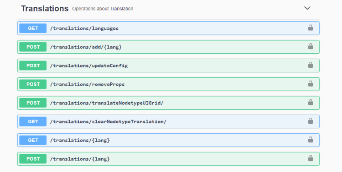Click lock icon on POST /translations/{lang} row

pyautogui.click(x=311, y=158)
